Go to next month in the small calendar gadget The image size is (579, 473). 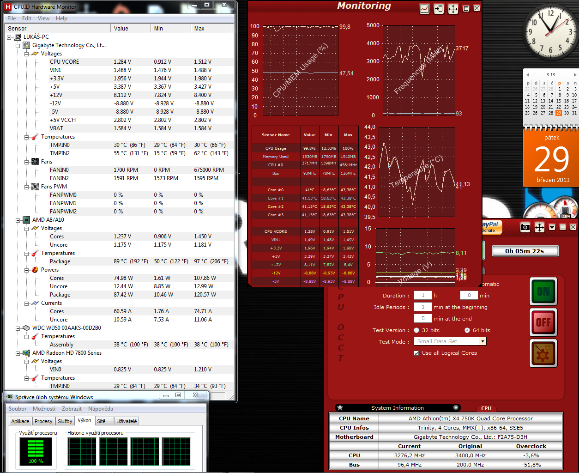(575, 74)
